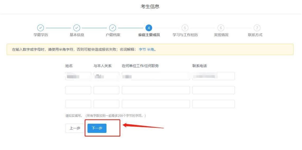Select the 学籍学历 step label
This screenshot has width=302, height=150.
[41, 35]
